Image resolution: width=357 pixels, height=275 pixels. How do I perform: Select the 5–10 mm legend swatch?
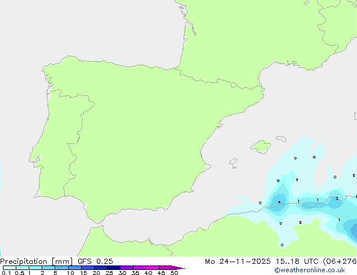(61, 268)
